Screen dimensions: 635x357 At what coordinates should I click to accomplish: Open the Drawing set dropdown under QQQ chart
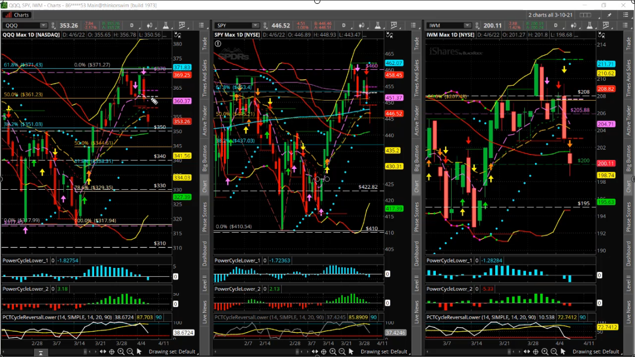pos(172,351)
